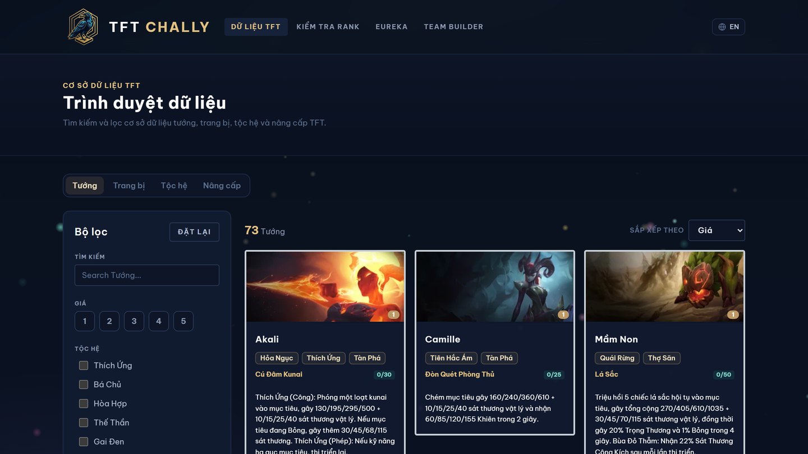Click the cost badge on Akali image

(393, 315)
